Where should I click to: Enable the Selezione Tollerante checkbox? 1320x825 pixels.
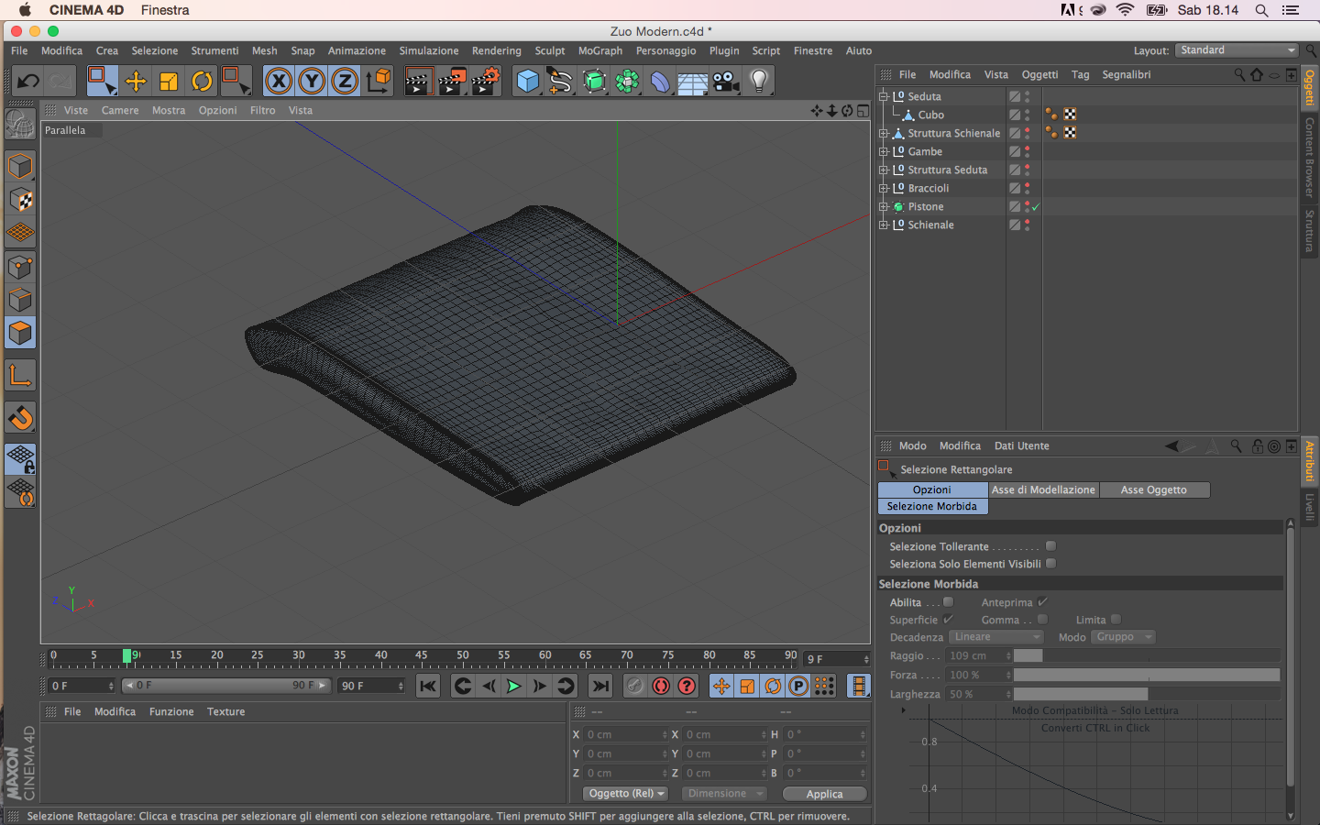(x=1051, y=546)
